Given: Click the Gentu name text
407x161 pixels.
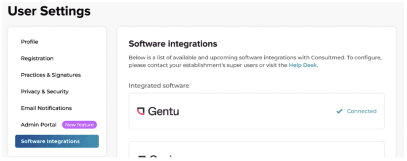Looking at the screenshot, I should click(x=163, y=112).
